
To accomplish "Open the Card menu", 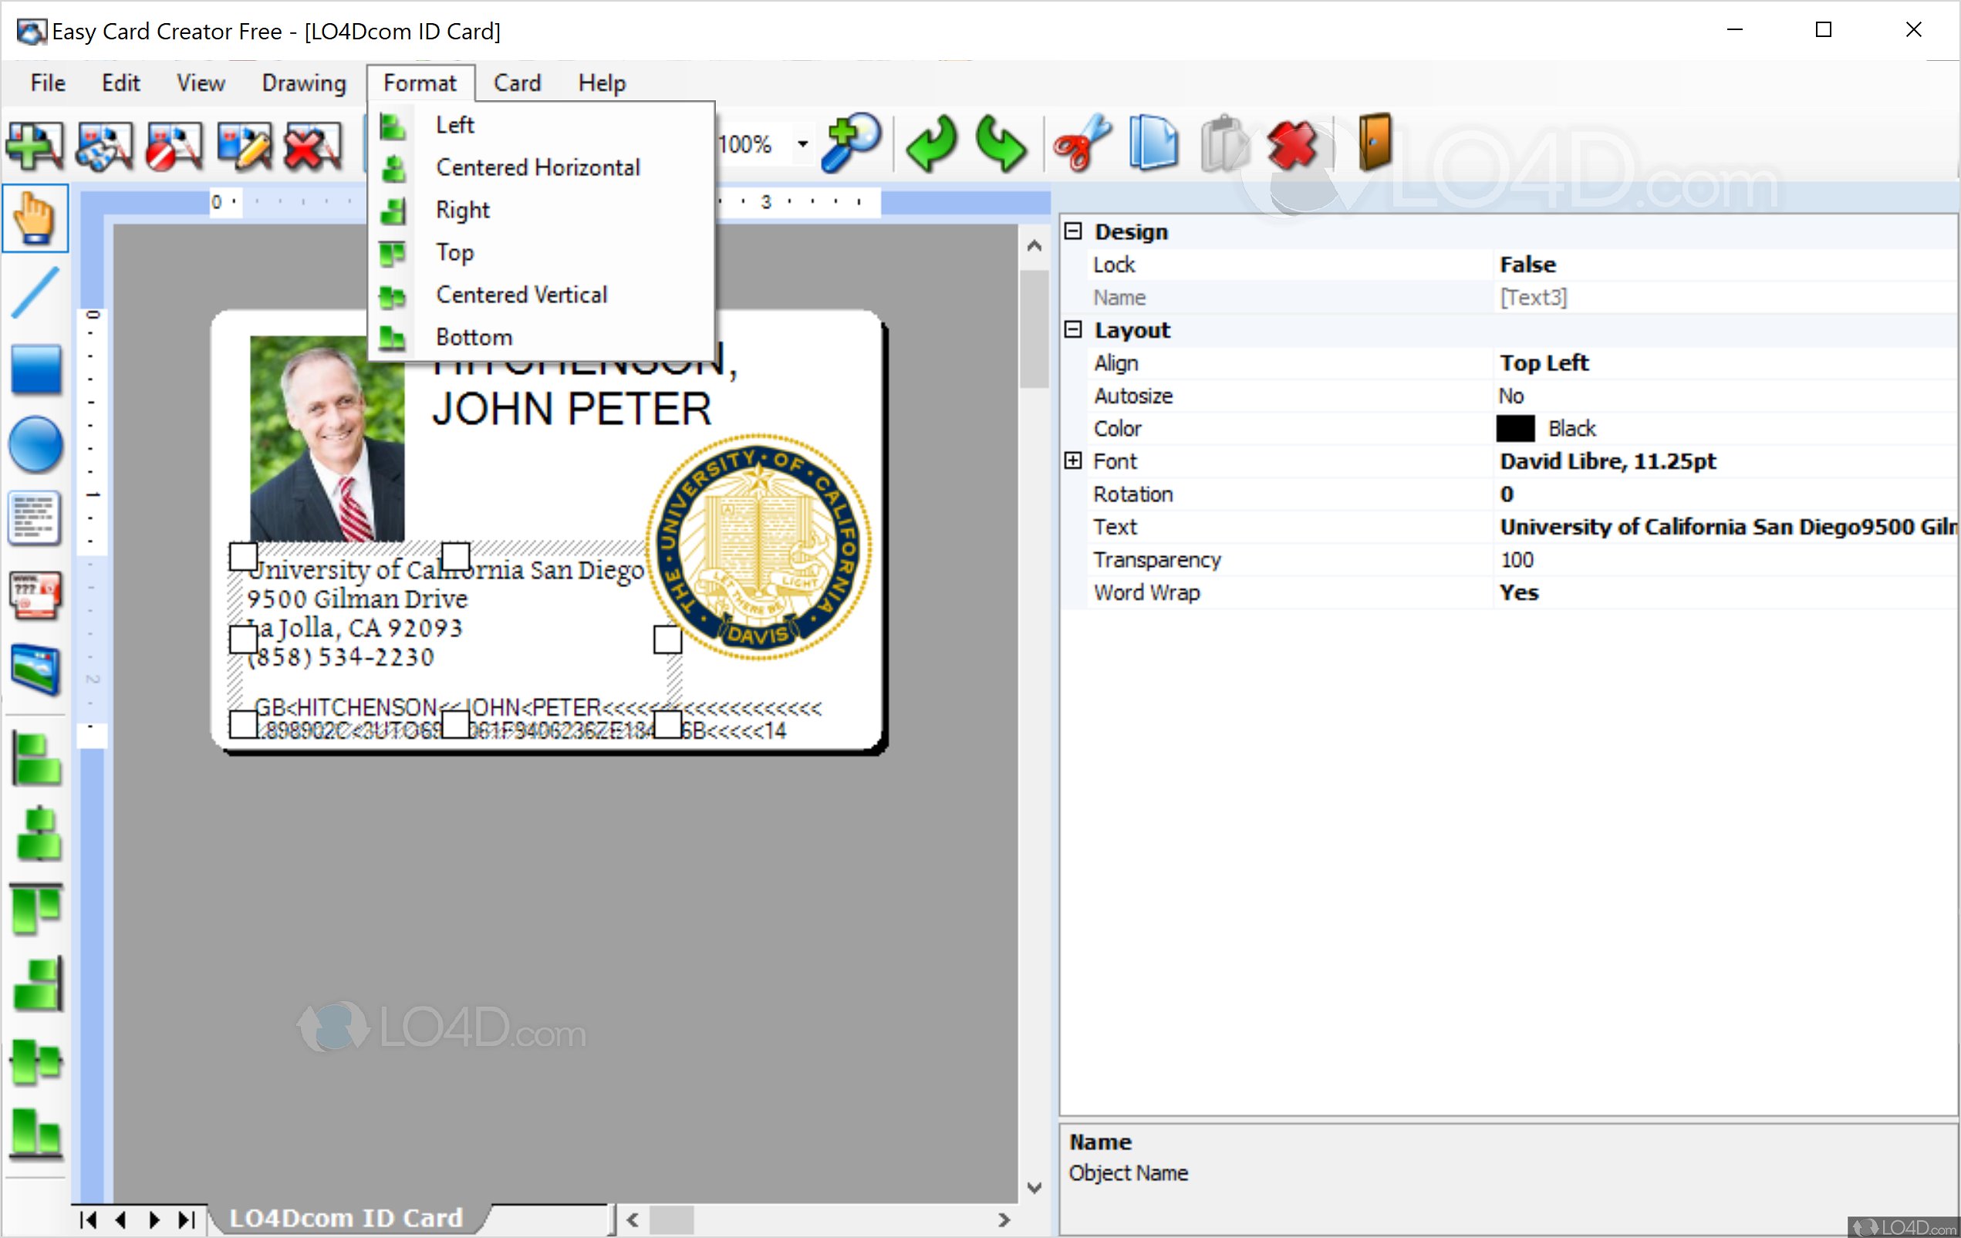I will coord(517,83).
